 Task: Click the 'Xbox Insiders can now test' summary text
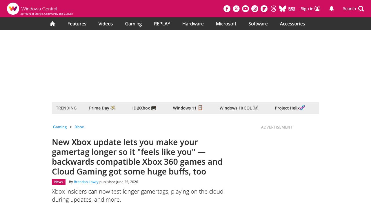tap(138, 196)
